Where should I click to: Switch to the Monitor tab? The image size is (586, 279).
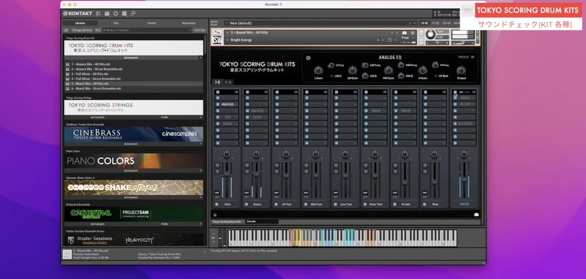[152, 23]
